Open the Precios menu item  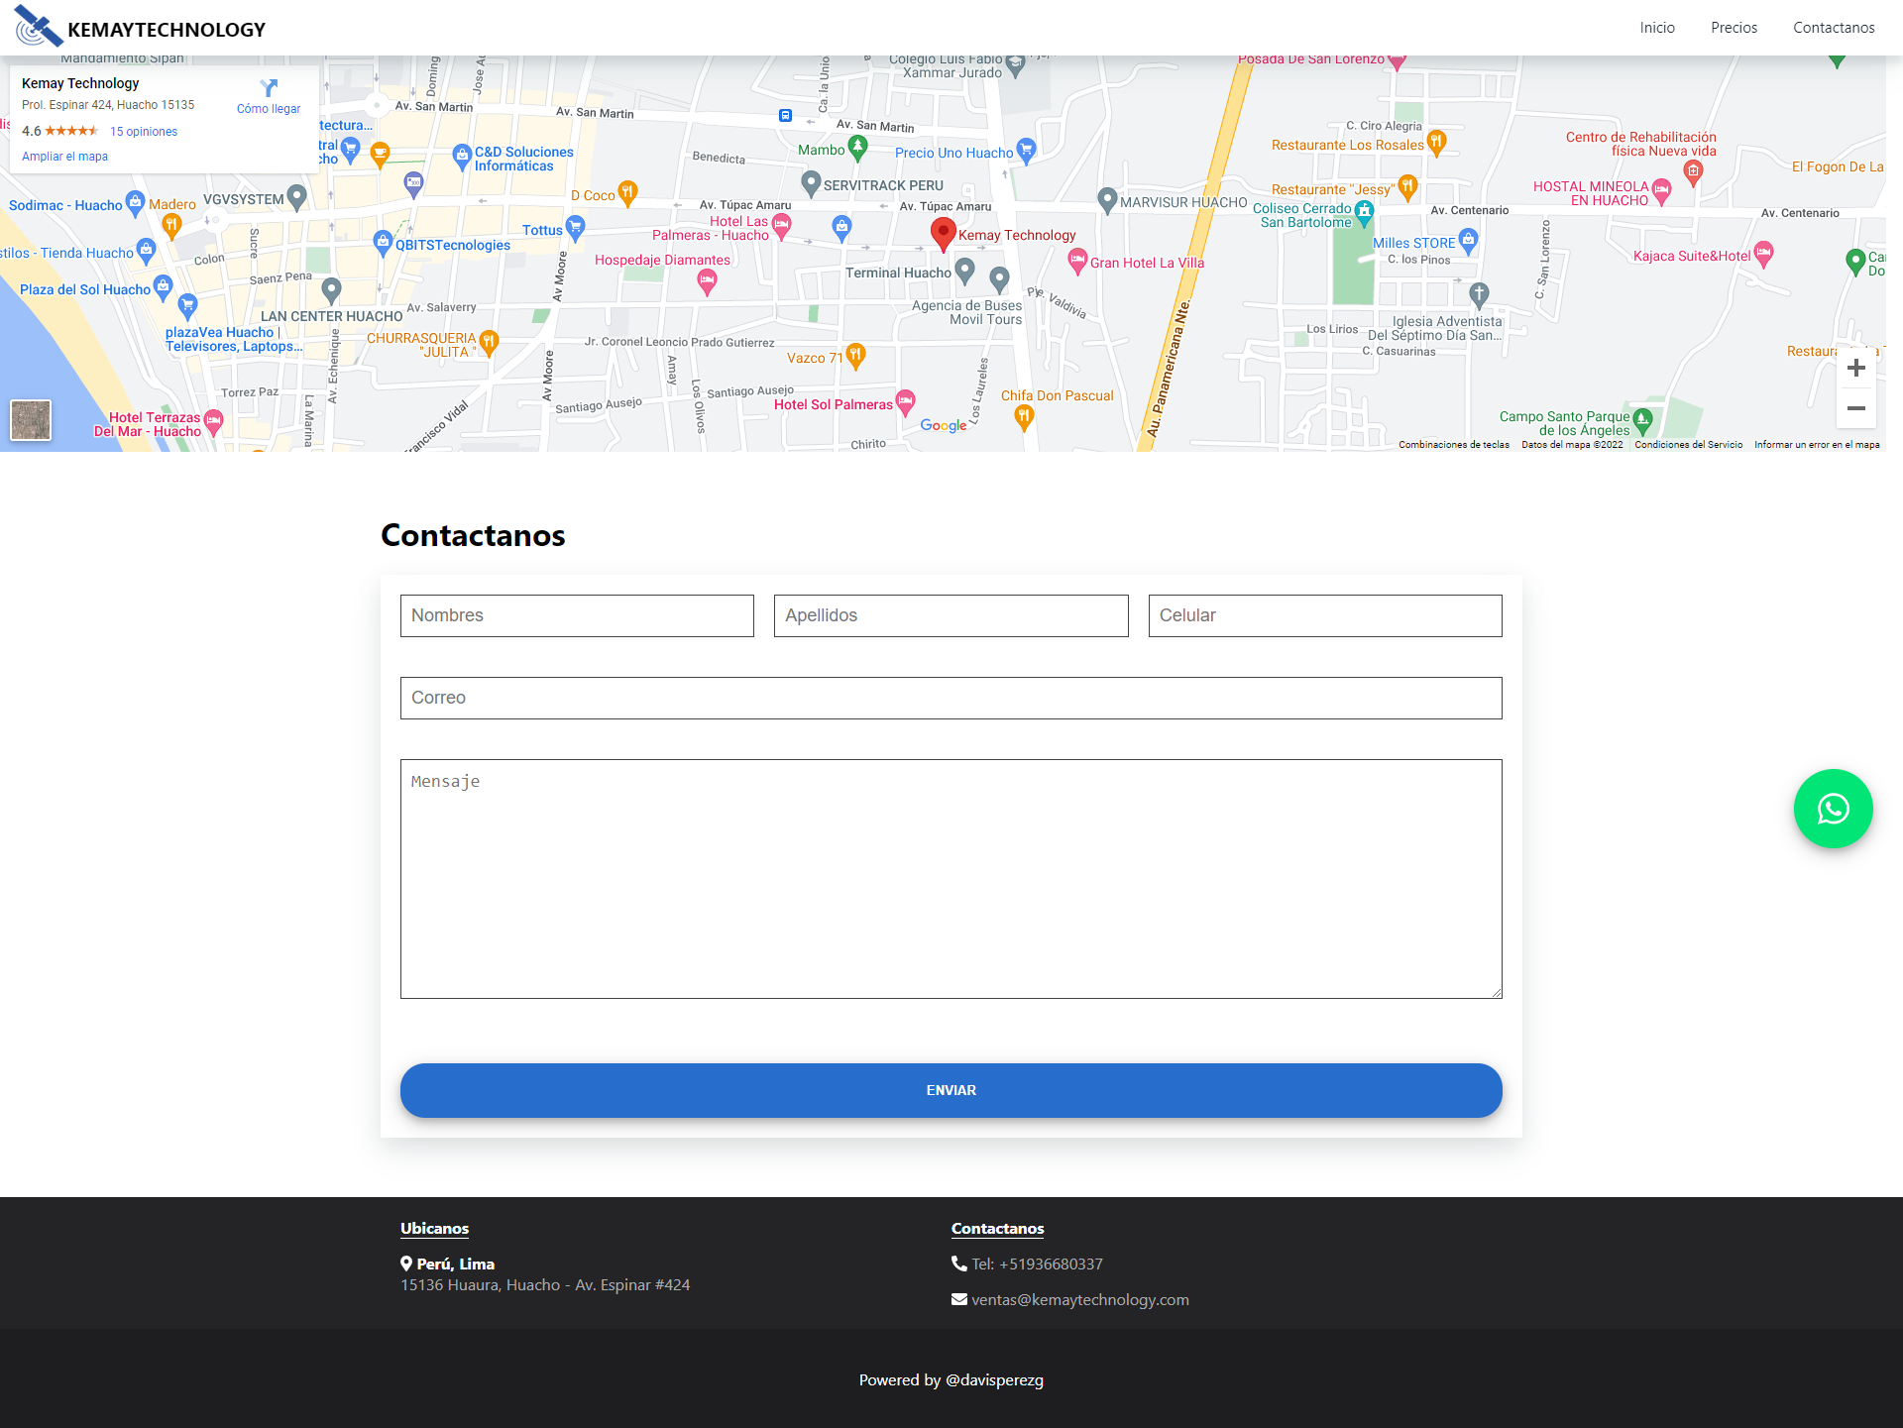pyautogui.click(x=1734, y=28)
